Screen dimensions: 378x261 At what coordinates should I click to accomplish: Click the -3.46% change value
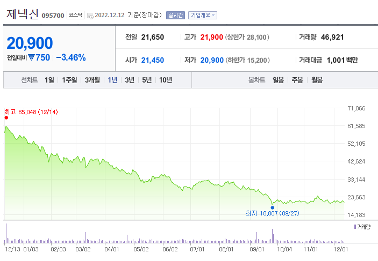[71, 57]
